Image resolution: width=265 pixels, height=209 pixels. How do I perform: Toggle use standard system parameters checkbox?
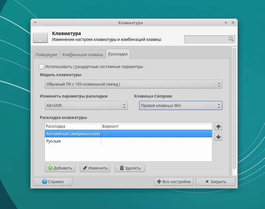[x=41, y=67]
